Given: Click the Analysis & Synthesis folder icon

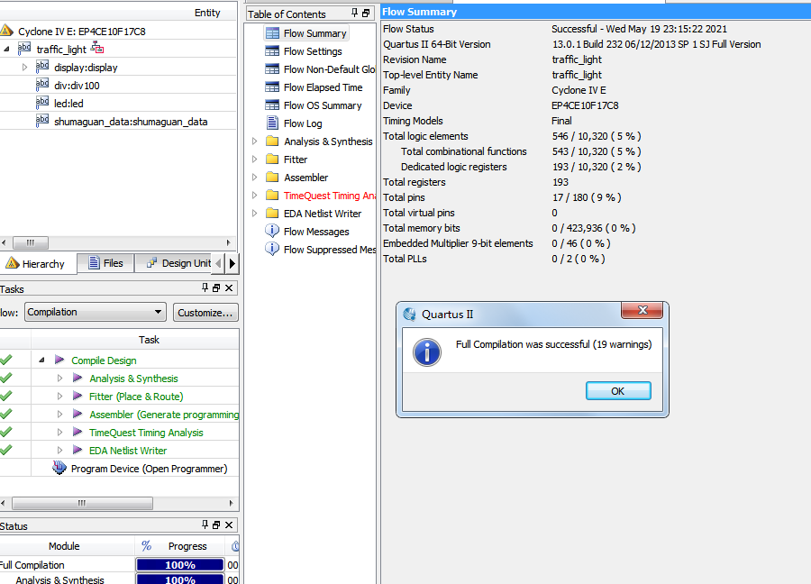Looking at the screenshot, I should pos(272,141).
